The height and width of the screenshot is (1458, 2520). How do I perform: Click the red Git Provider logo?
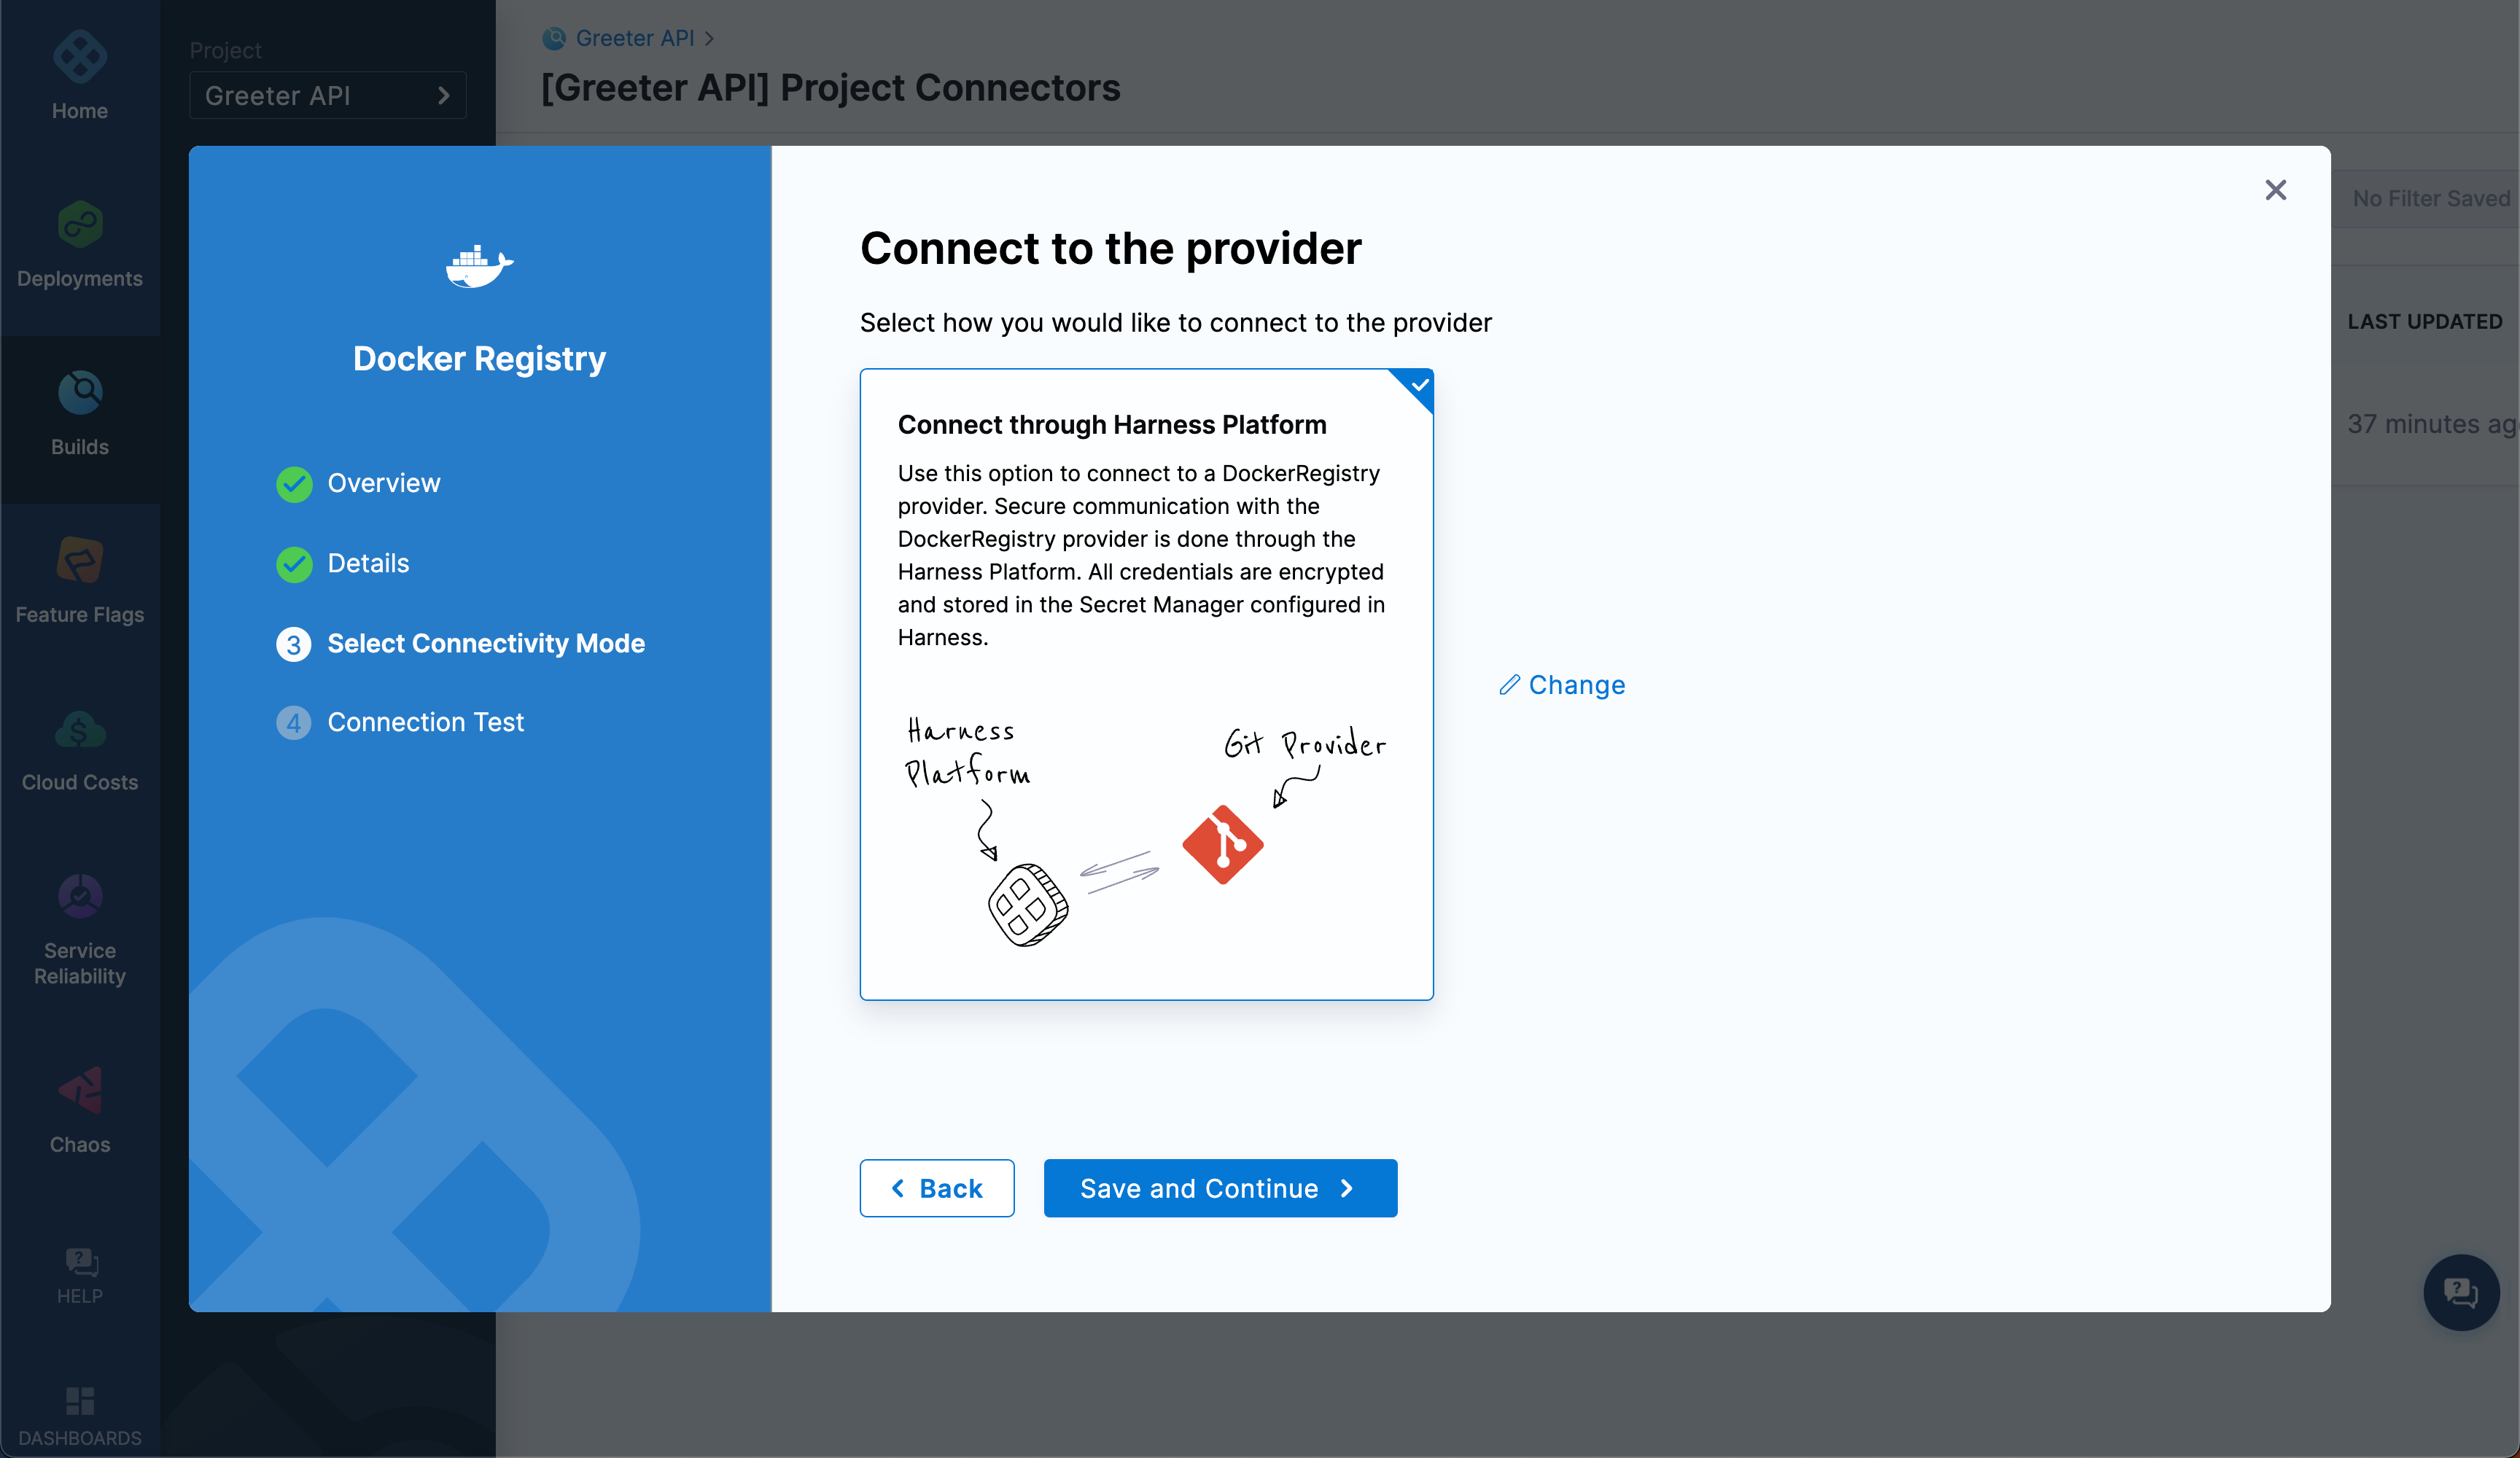click(1223, 845)
